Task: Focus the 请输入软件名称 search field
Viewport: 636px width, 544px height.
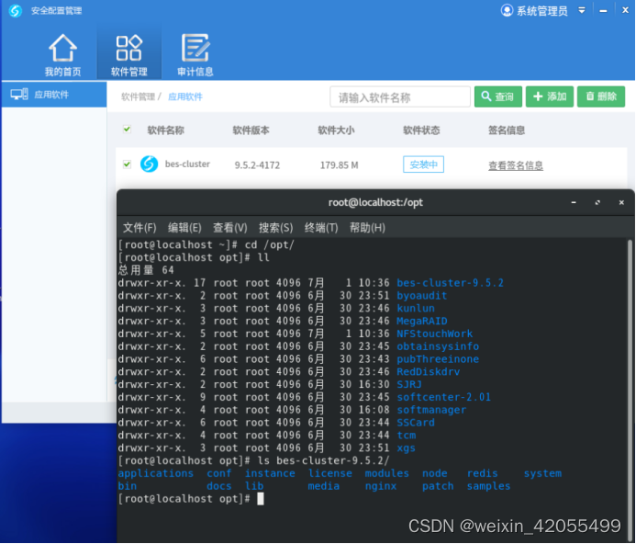Action: pyautogui.click(x=400, y=97)
